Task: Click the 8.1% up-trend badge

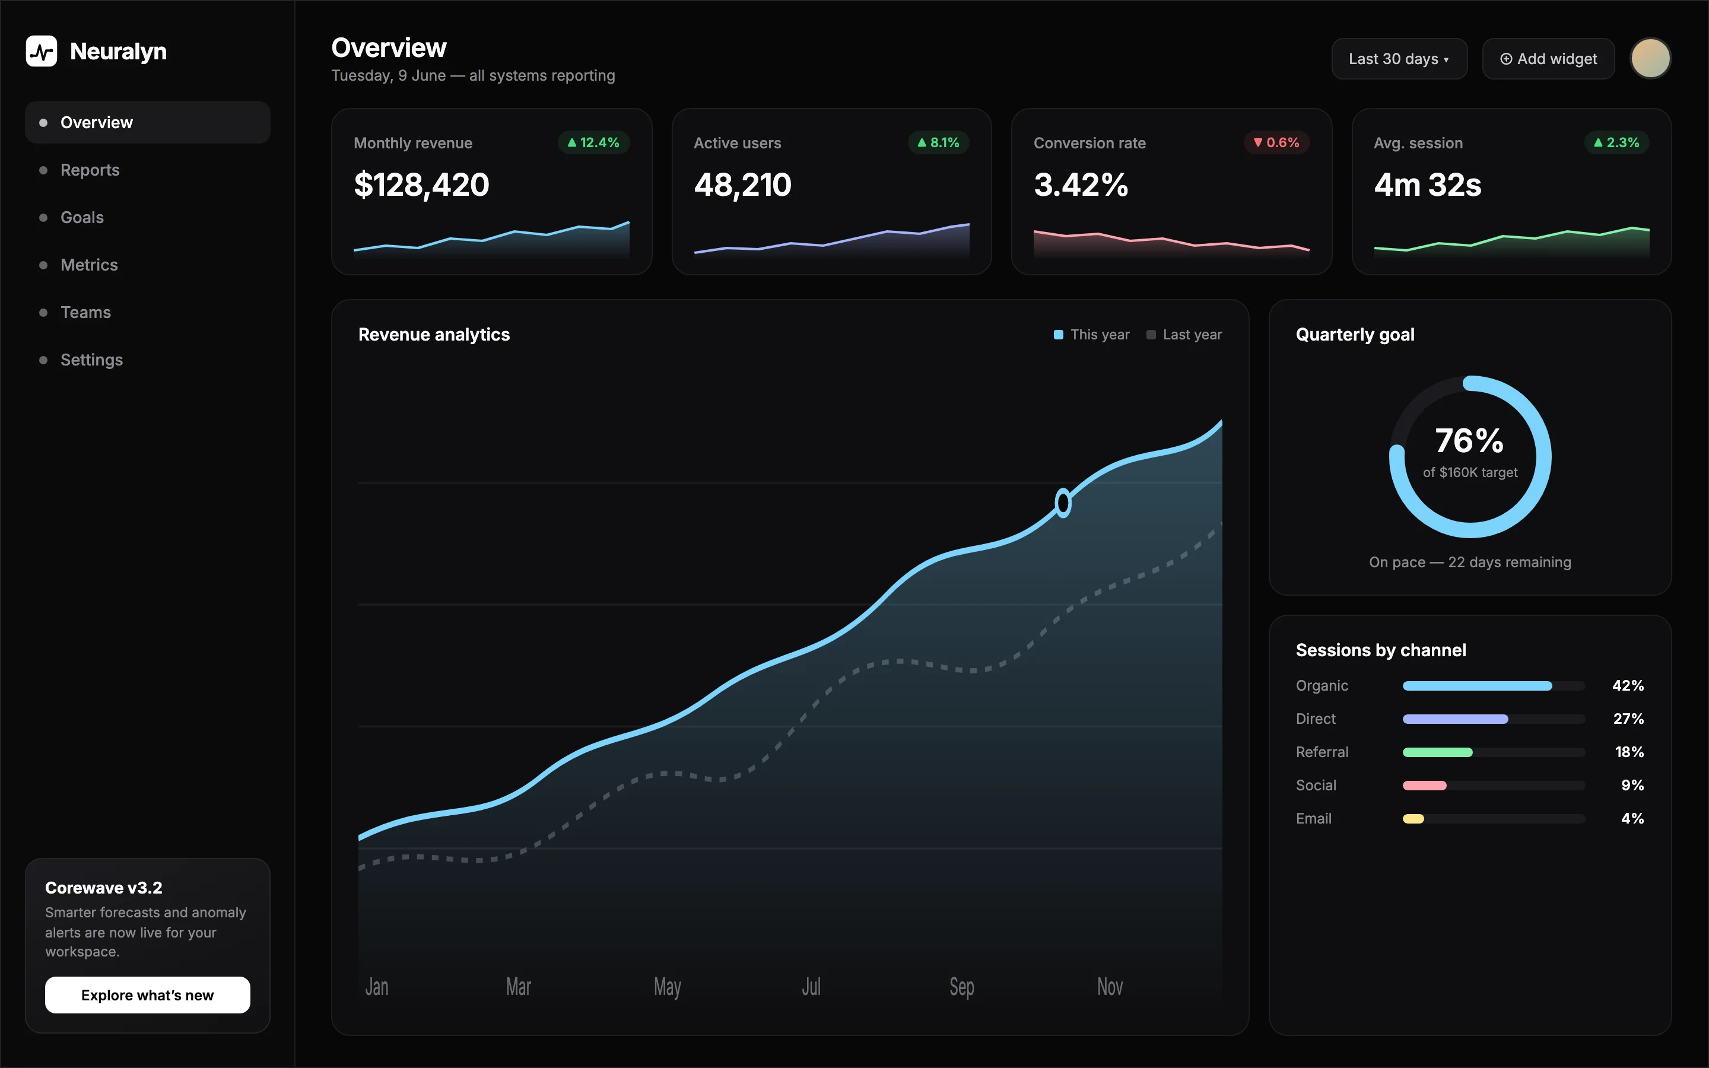Action: (938, 142)
